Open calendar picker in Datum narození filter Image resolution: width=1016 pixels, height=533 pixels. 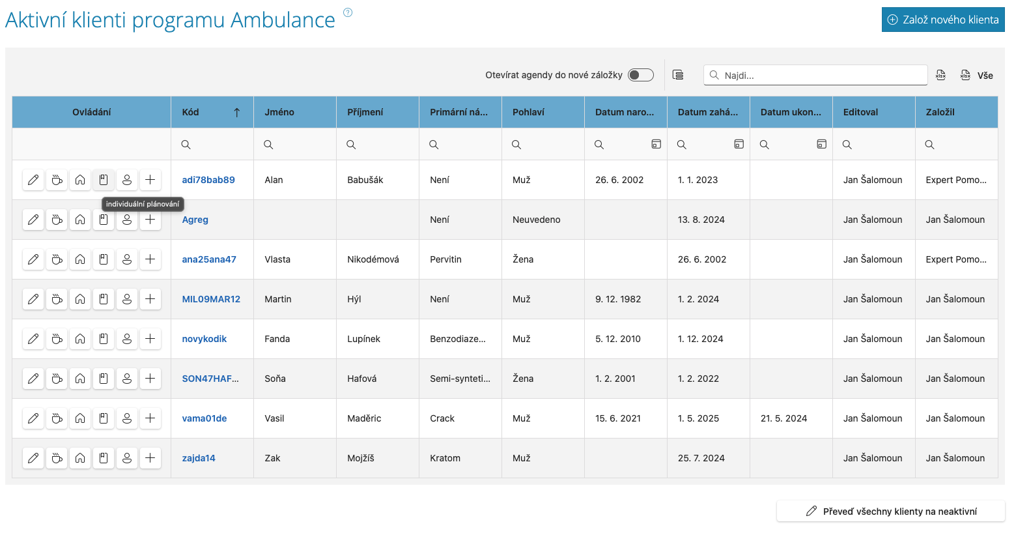coord(656,144)
